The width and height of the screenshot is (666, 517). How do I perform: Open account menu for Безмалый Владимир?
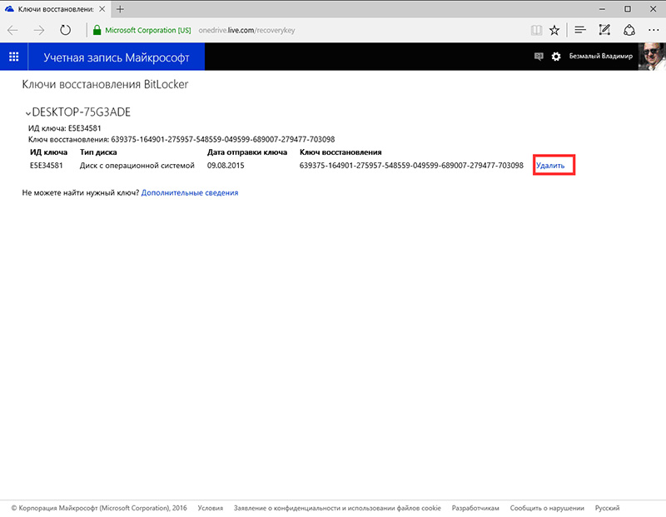pyautogui.click(x=600, y=56)
